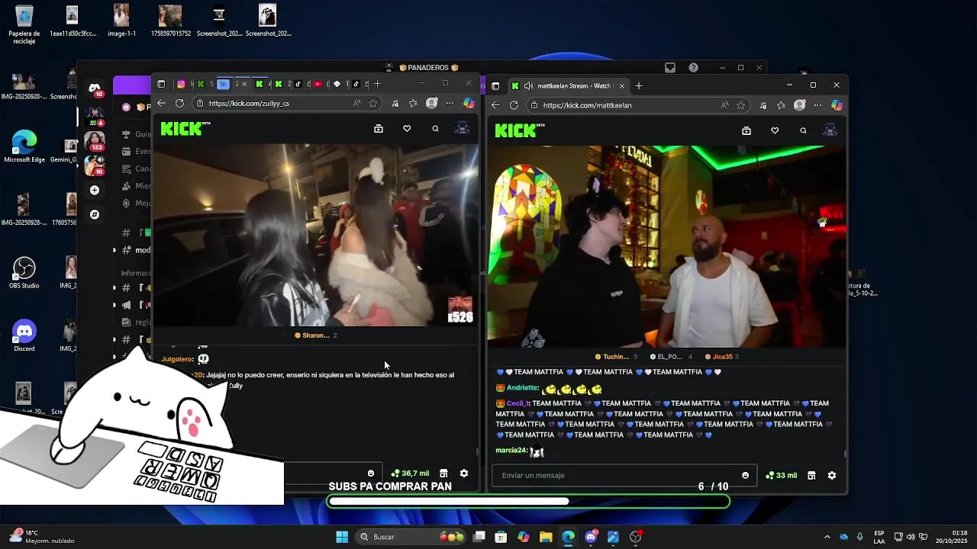Open chat settings gear in zullyy_cs window

[x=464, y=474]
